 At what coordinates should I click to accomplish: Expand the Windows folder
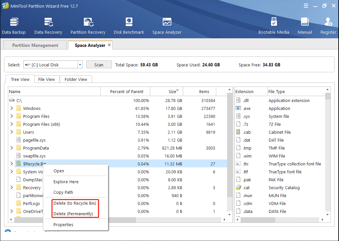point(12,108)
